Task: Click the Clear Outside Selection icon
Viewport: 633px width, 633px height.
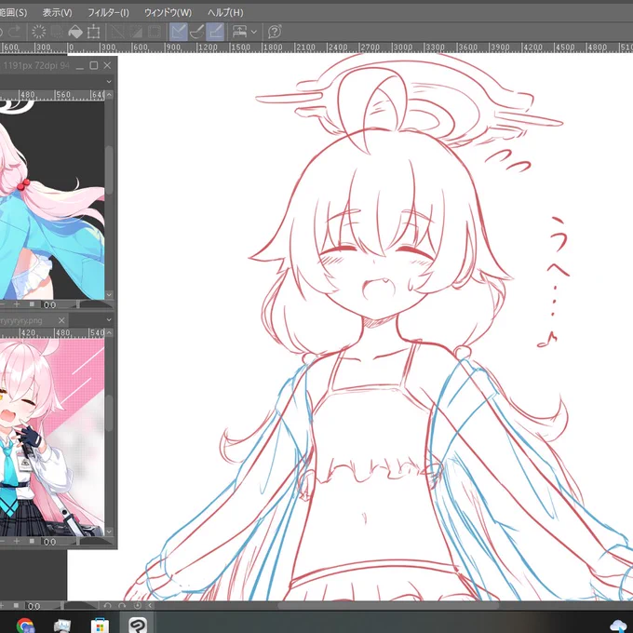Action: [x=57, y=32]
